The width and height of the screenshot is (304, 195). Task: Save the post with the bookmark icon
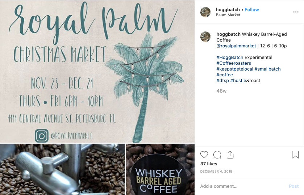[295, 155]
